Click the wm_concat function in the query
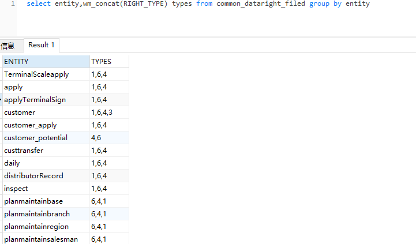 (101, 3)
